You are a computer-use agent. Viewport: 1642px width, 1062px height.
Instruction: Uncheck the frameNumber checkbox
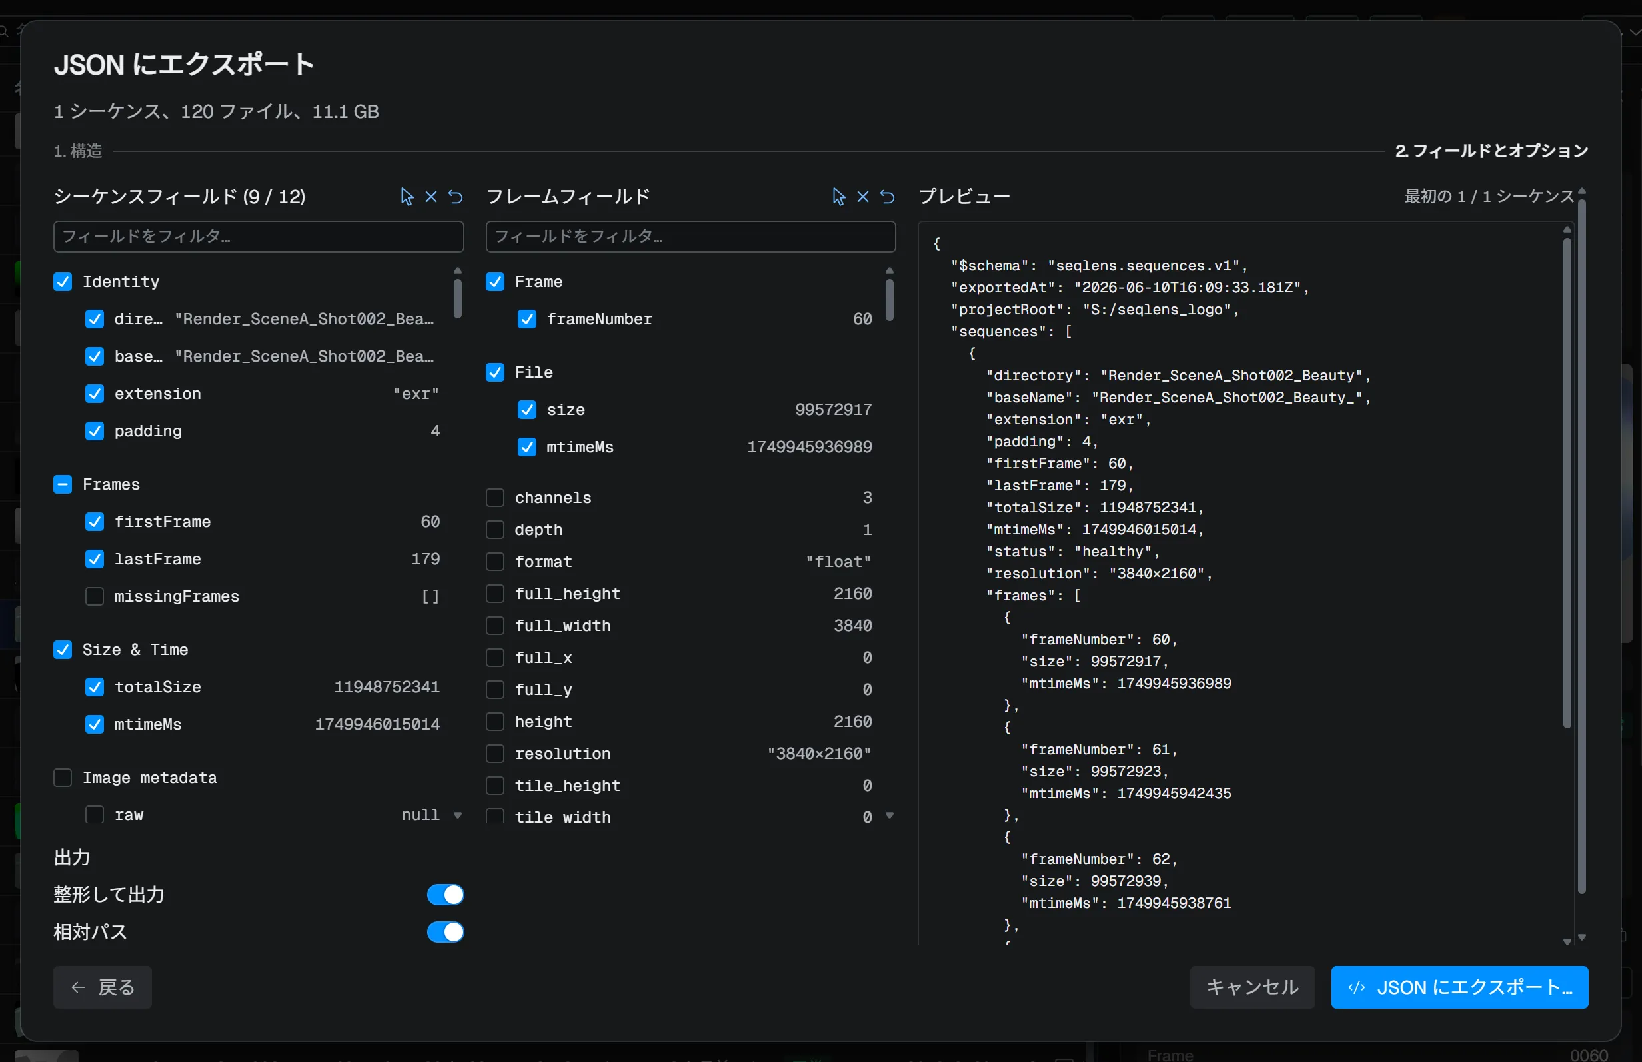[527, 319]
